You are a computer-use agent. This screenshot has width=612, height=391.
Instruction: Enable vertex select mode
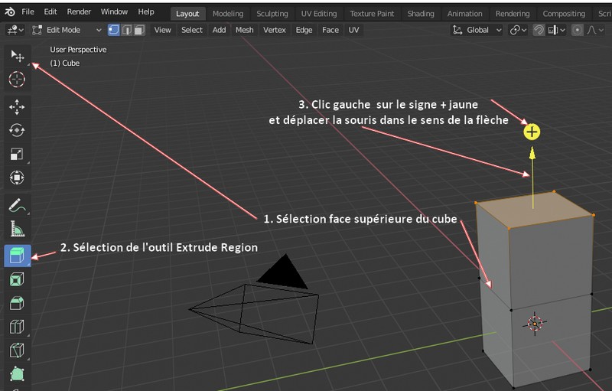tap(113, 30)
